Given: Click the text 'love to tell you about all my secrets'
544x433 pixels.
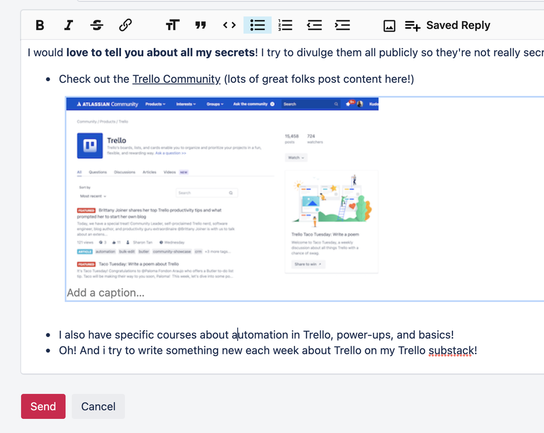Looking at the screenshot, I should pos(161,53).
